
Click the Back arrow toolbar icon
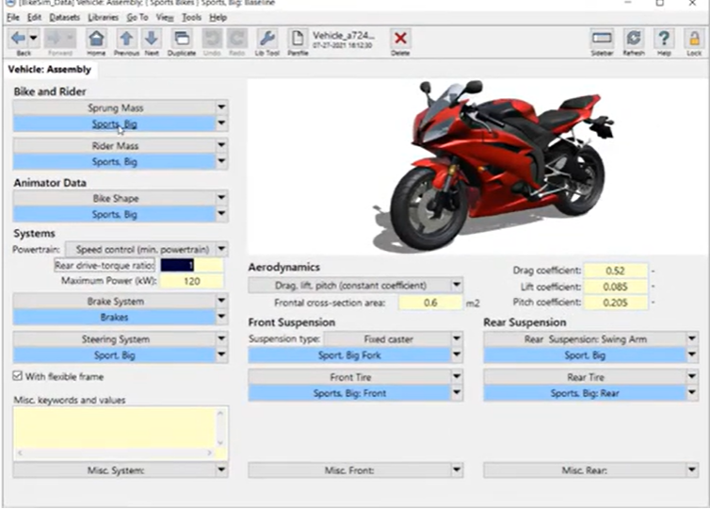(18, 38)
